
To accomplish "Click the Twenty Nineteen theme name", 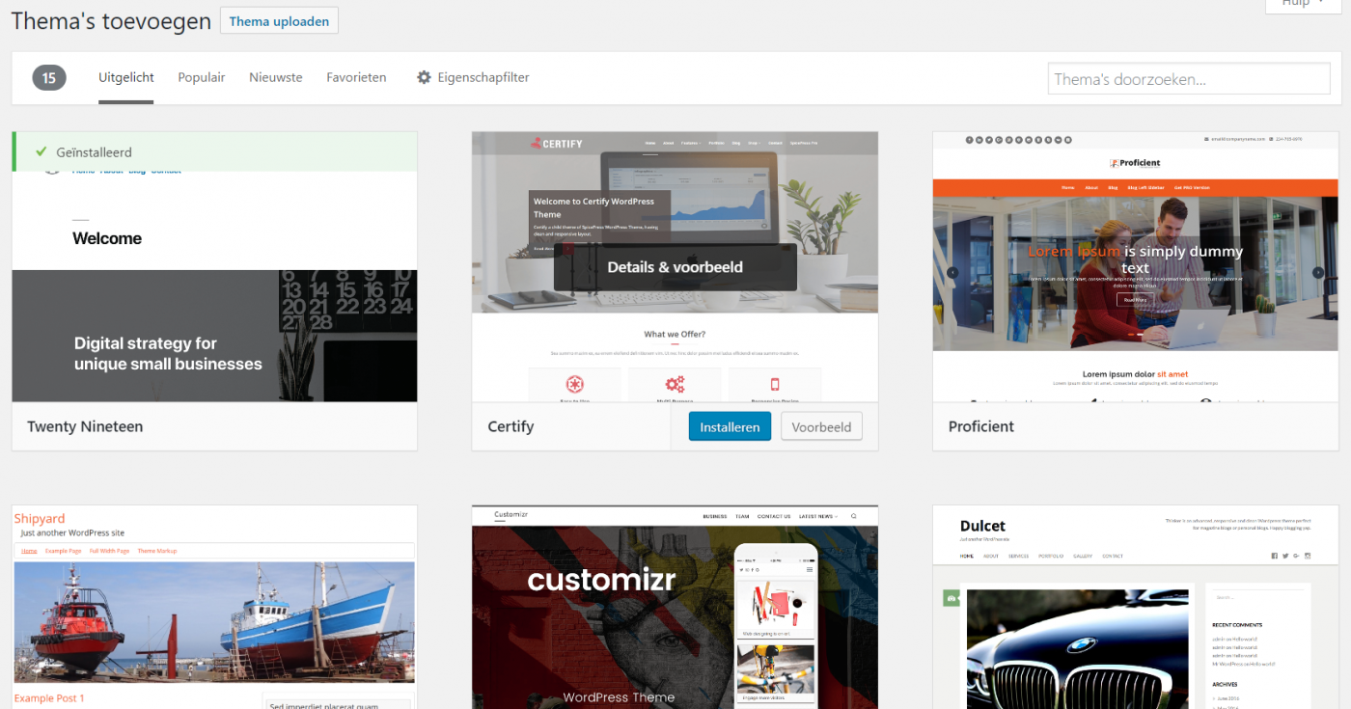I will 85,426.
